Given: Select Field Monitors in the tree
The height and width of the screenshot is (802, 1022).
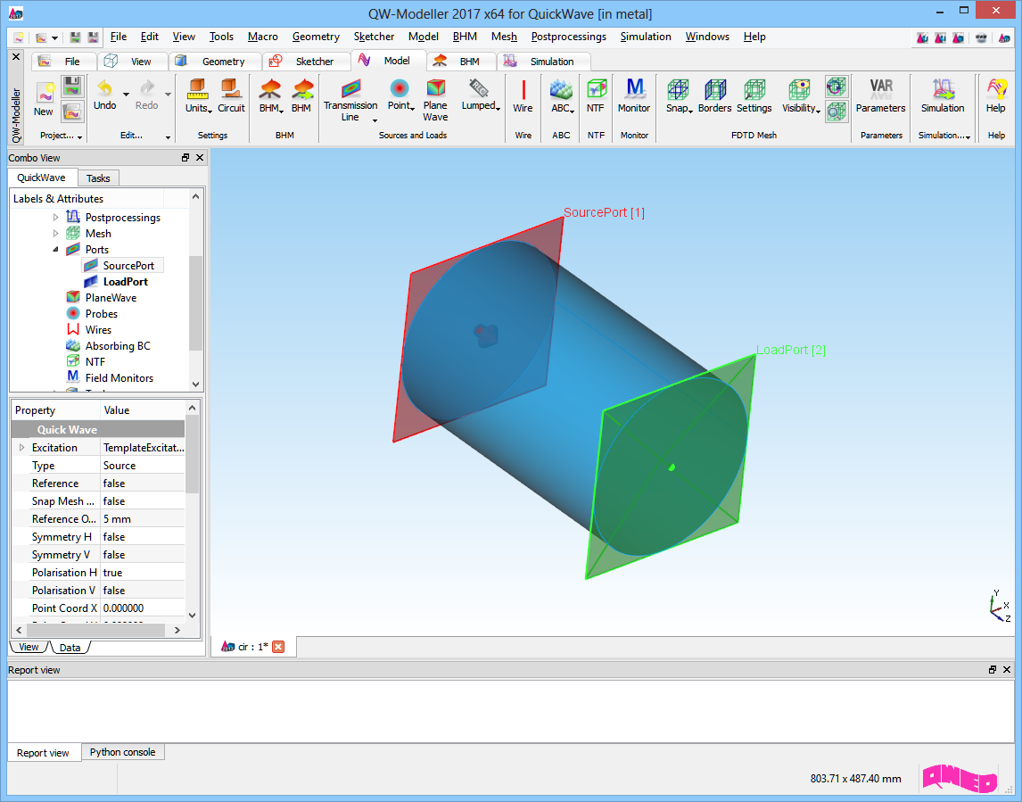Looking at the screenshot, I should (x=120, y=378).
